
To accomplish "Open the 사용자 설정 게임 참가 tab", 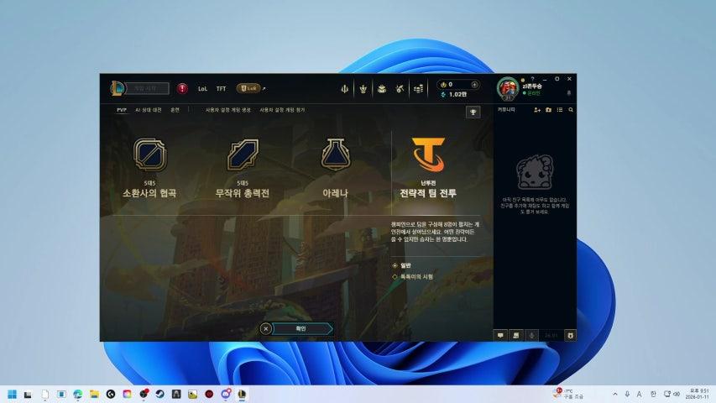I will 282,110.
